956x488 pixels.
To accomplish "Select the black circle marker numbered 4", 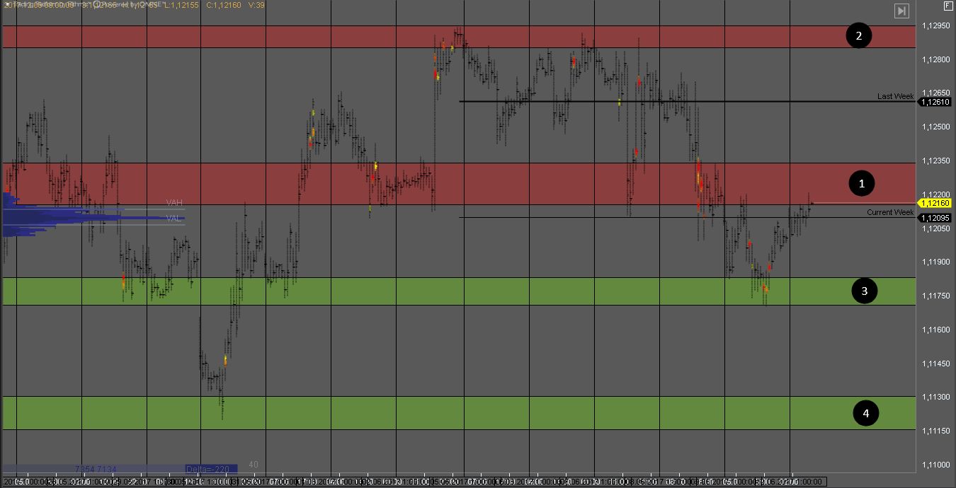I will click(865, 413).
